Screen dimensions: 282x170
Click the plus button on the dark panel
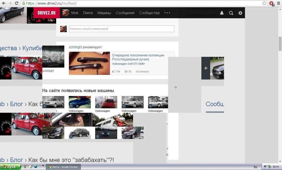[206, 68]
